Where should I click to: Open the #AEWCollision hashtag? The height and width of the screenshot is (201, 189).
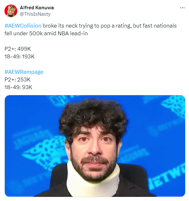click(x=23, y=26)
